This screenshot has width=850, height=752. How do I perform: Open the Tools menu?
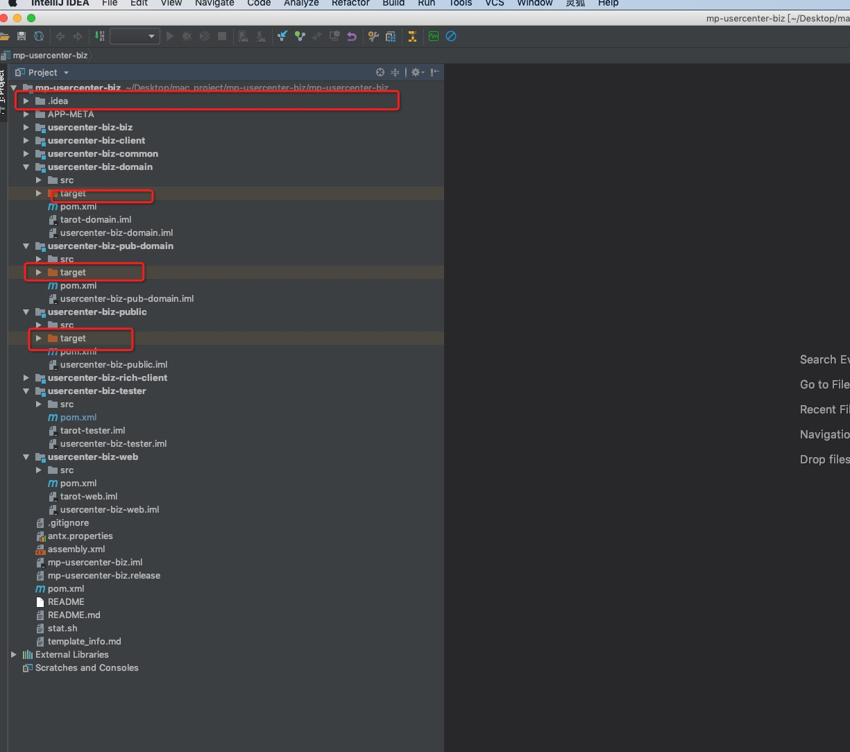460,3
